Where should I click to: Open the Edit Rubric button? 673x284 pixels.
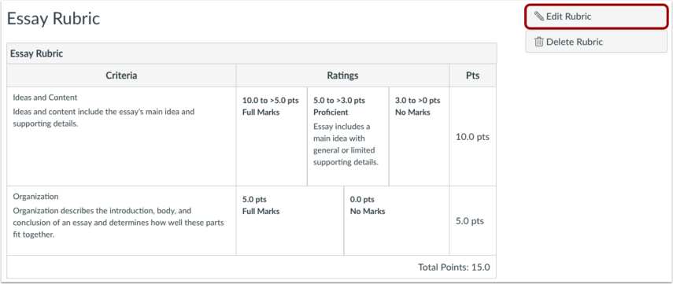tap(597, 17)
